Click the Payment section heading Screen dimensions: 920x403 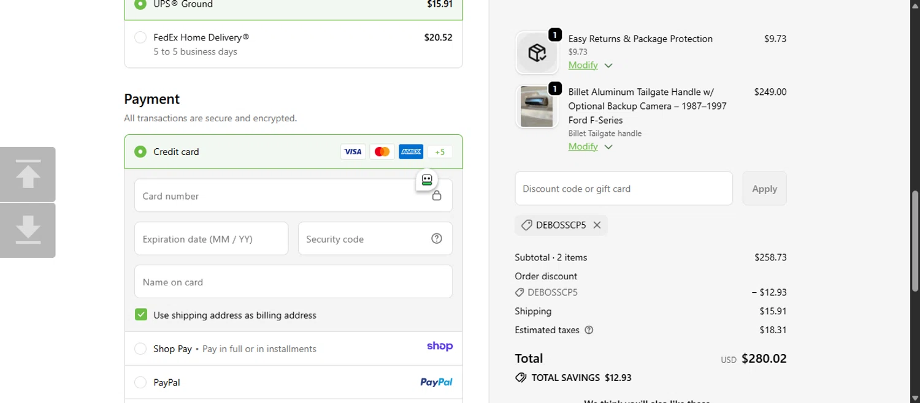click(x=152, y=99)
